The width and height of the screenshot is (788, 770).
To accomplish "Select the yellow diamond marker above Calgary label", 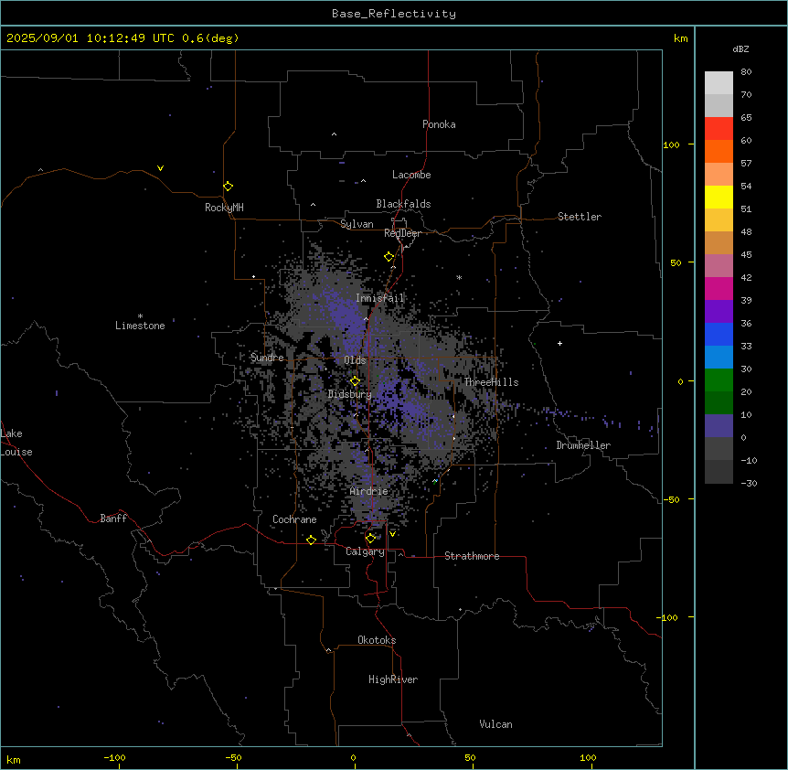I will pos(370,539).
